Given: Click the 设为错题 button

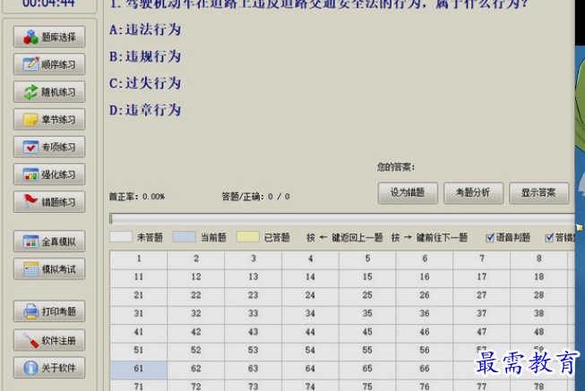Looking at the screenshot, I should (408, 192).
